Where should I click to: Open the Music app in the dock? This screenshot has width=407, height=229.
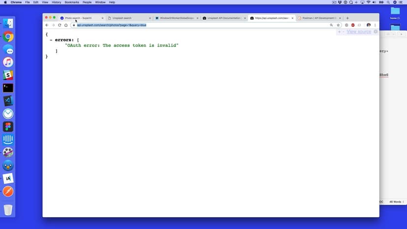[x=8, y=62]
